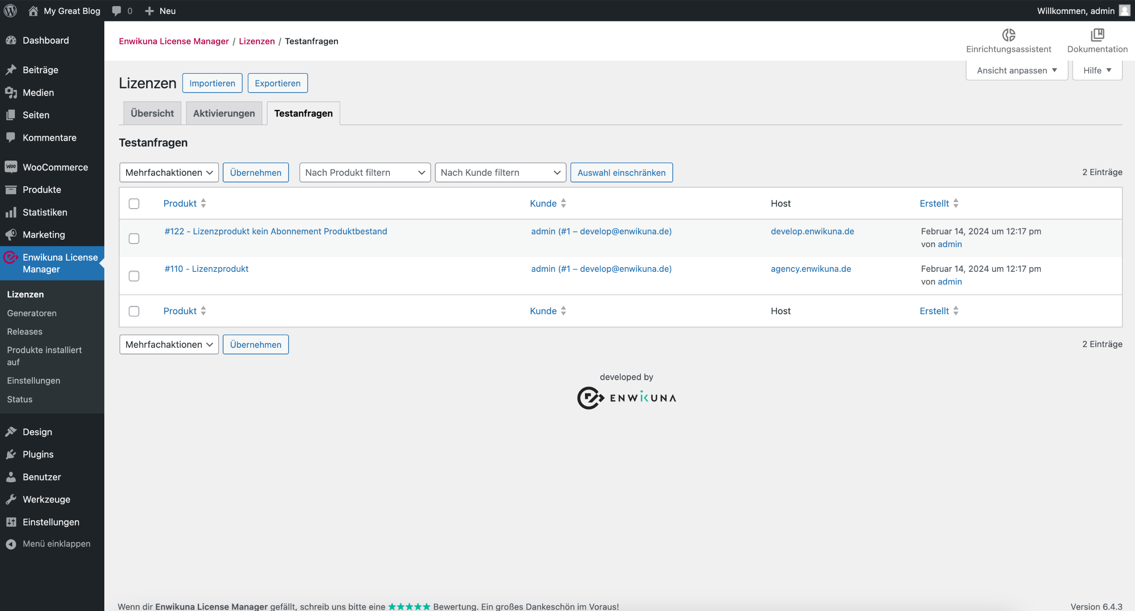
Task: Click the Lizenzen breadcrumb link
Action: pyautogui.click(x=257, y=41)
